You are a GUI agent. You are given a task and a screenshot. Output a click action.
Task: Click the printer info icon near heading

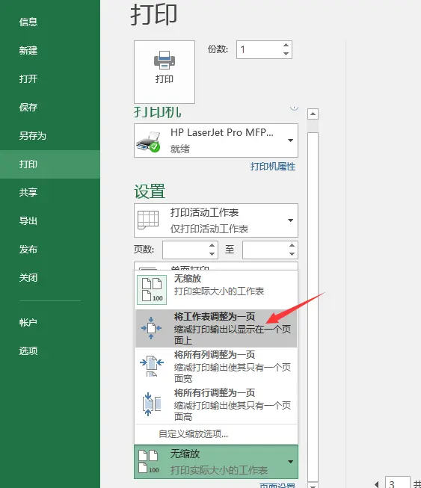click(x=295, y=108)
